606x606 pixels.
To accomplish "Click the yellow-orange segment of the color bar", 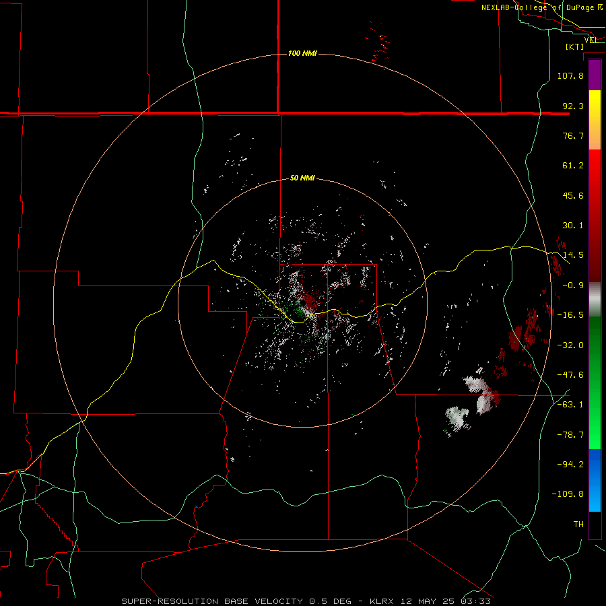I will coord(595,120).
